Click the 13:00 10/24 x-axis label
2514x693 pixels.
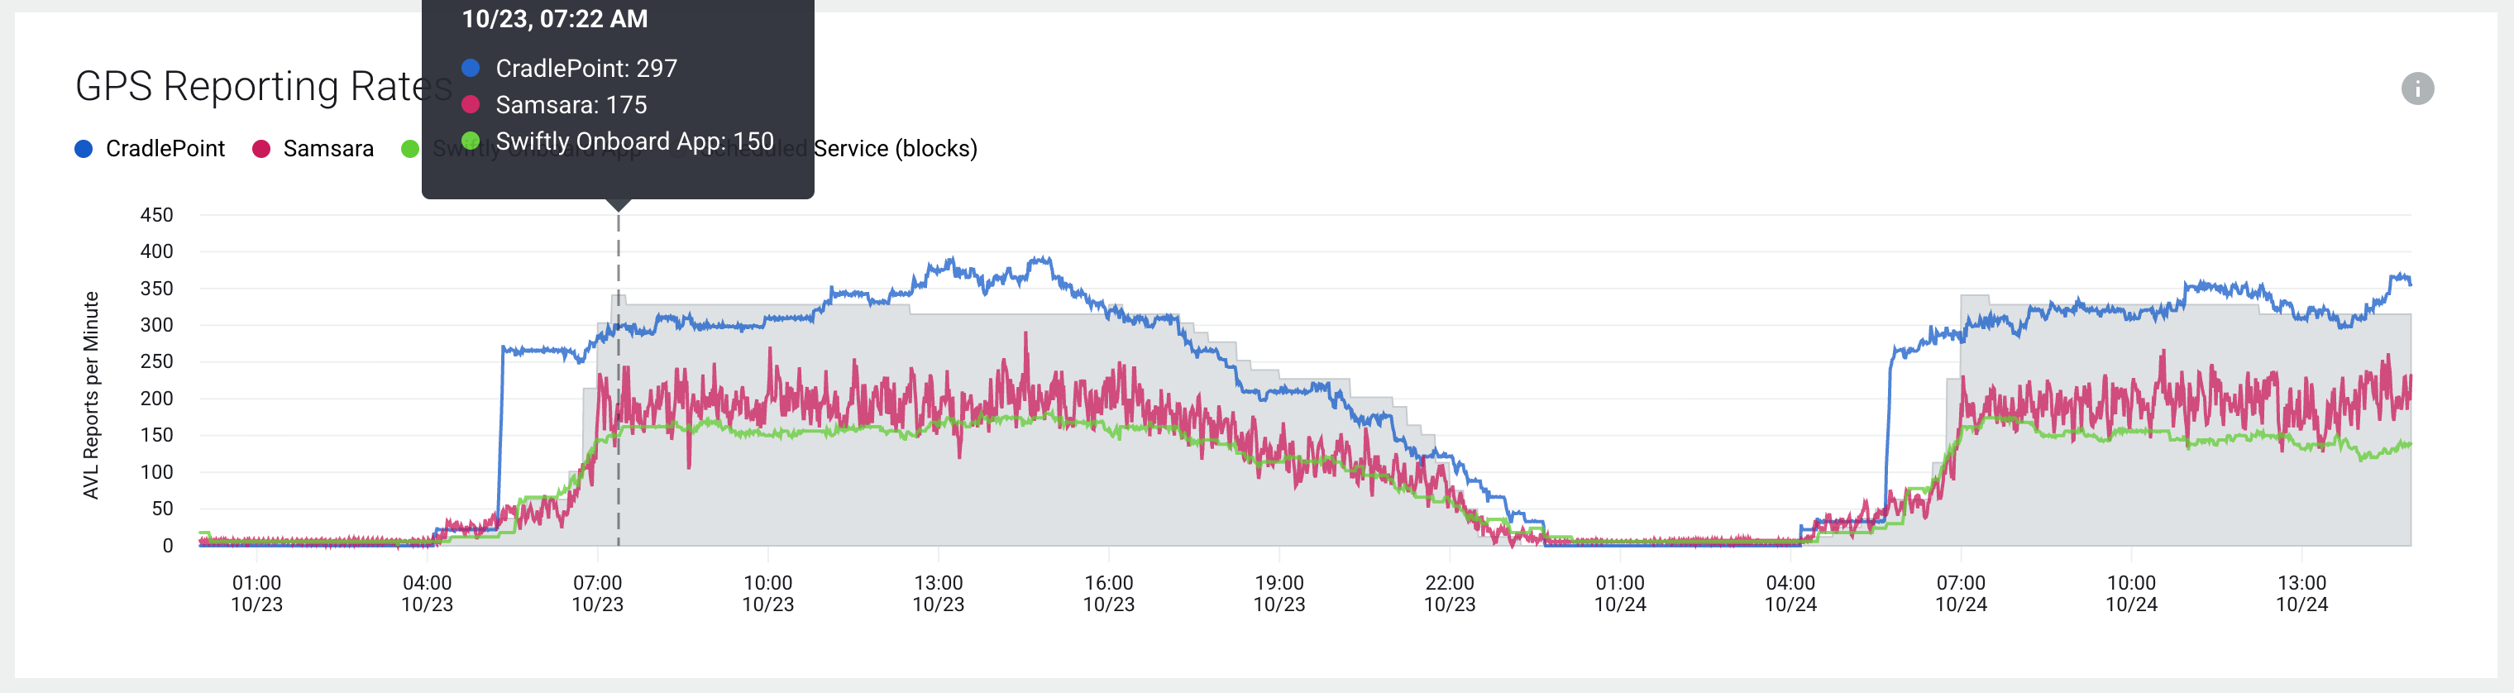(x=2301, y=594)
